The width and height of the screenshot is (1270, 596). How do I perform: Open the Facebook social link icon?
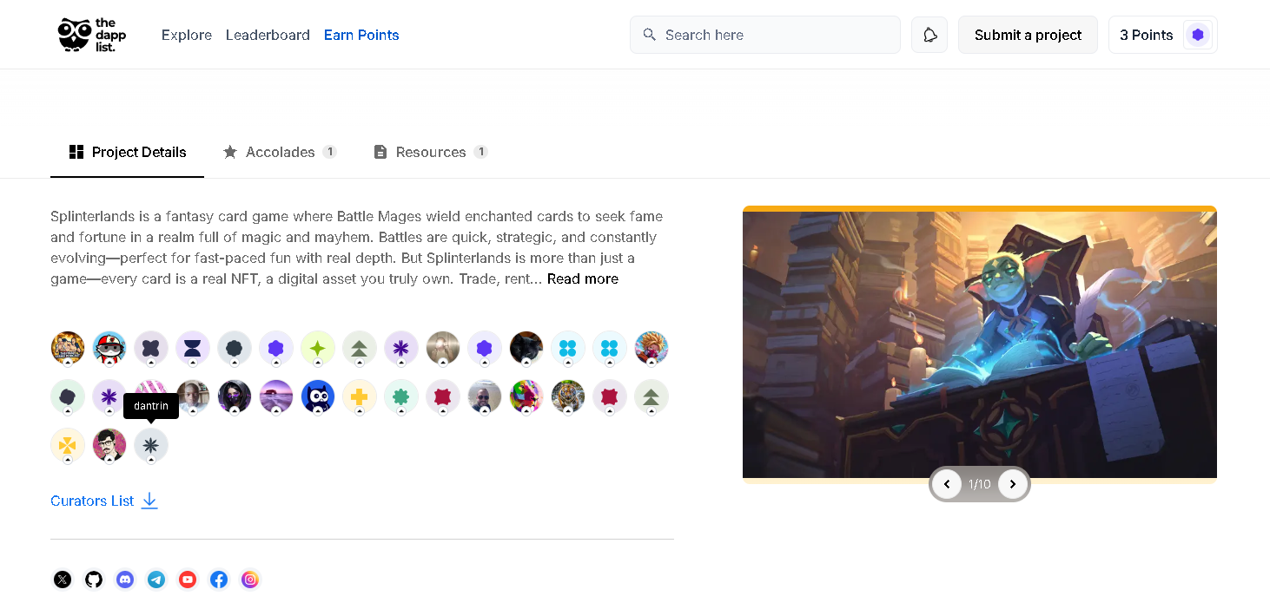[x=219, y=580]
